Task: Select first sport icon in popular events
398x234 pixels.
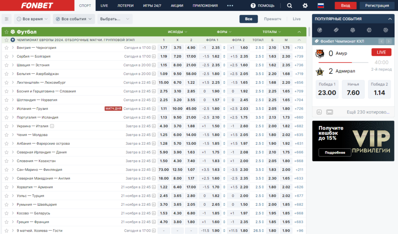Action: click(319, 30)
